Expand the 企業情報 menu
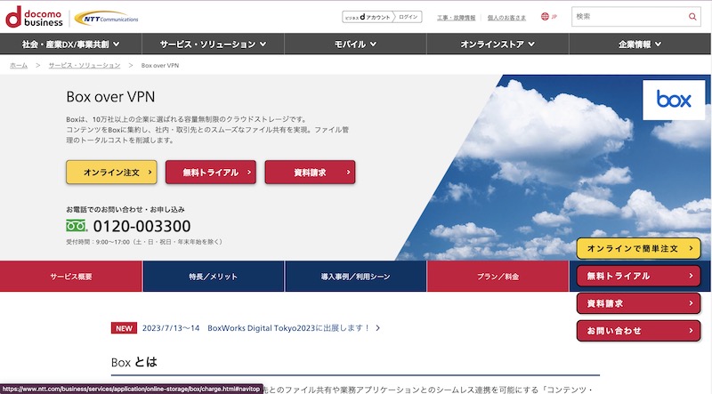This screenshot has height=394, width=712. coord(640,44)
